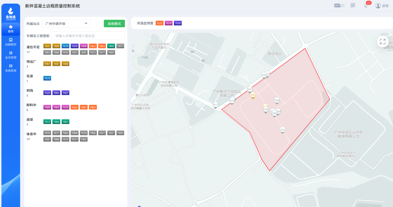
Task: Select T620 tag in 到场 row
Action: click(x=47, y=93)
